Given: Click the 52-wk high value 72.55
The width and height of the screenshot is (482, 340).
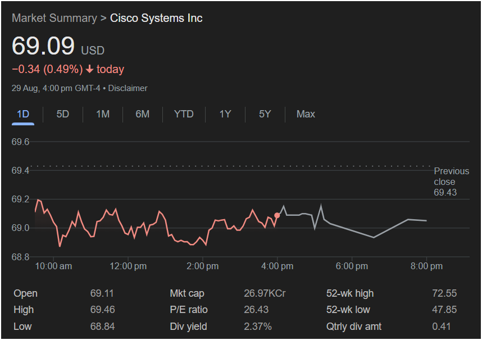Looking at the screenshot, I should (x=444, y=293).
